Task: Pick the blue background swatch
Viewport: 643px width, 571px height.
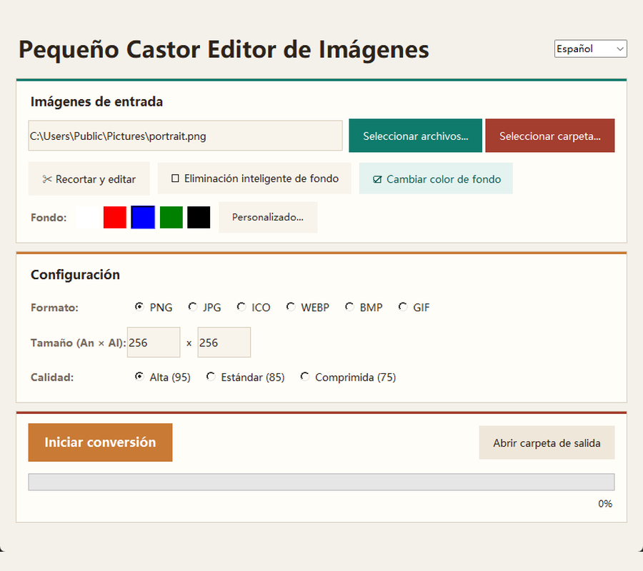Action: [x=143, y=217]
